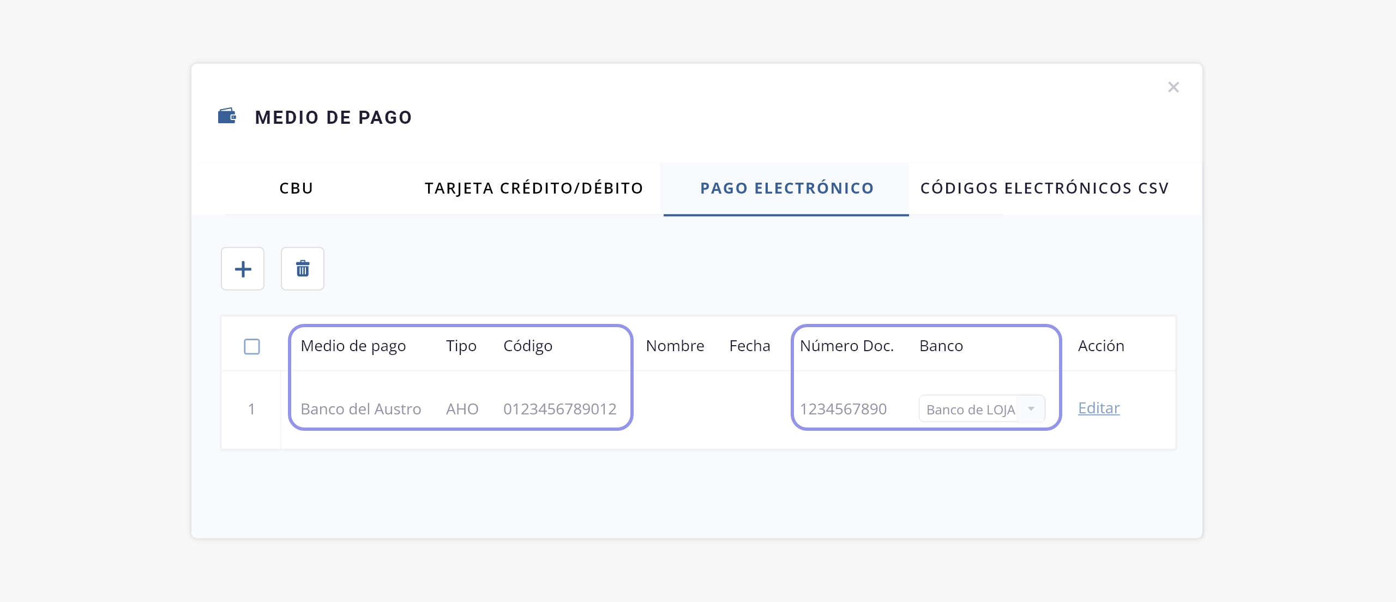Click the Fecha column header
1396x602 pixels.
750,346
